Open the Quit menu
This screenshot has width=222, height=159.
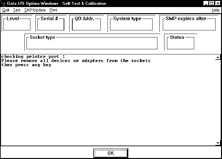[x=6, y=10]
